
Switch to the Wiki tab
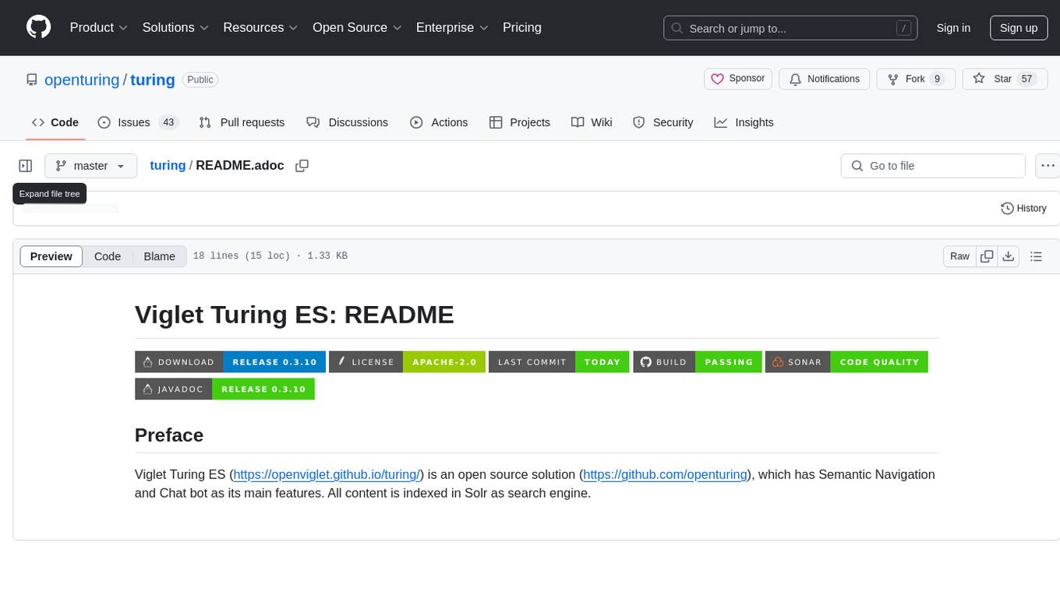tap(592, 122)
